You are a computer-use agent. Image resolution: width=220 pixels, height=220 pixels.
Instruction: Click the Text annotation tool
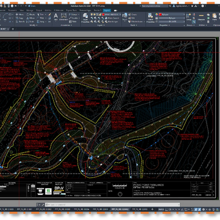click(56, 17)
